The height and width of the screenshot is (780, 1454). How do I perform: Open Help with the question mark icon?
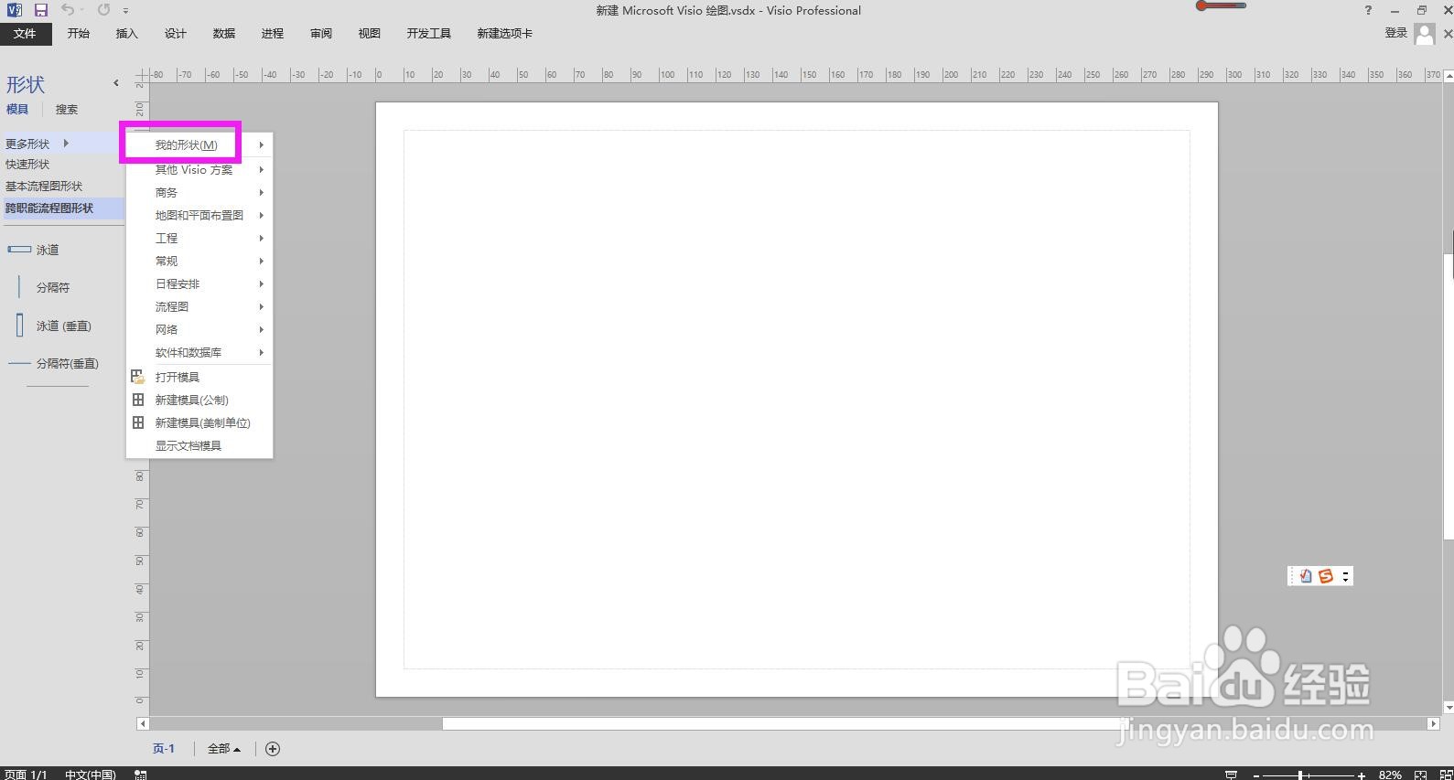click(x=1368, y=11)
